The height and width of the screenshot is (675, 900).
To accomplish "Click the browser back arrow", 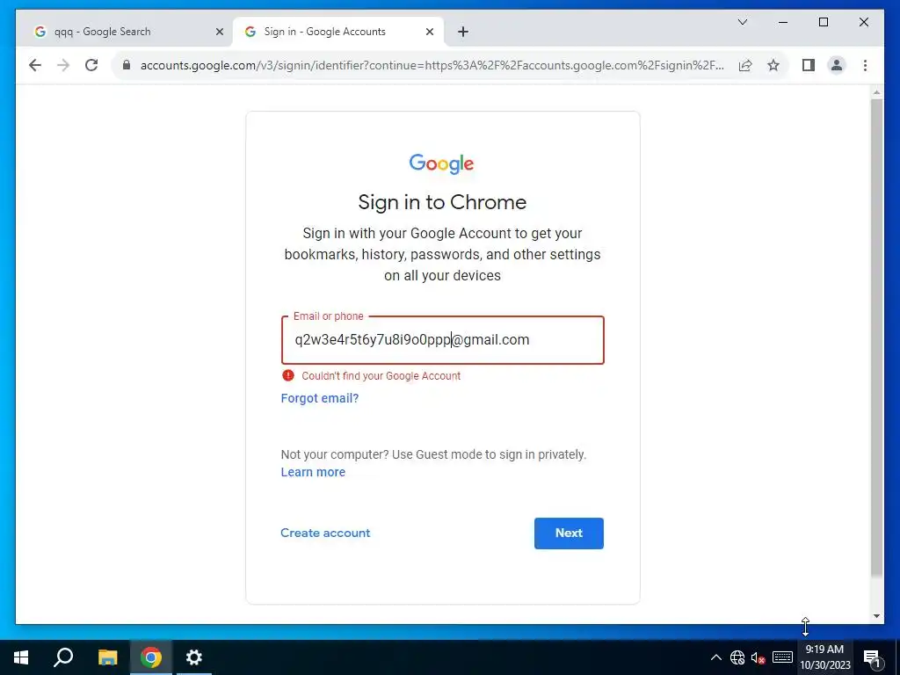I will point(35,65).
